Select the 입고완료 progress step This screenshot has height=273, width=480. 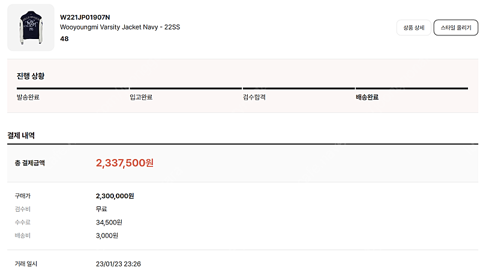pyautogui.click(x=141, y=97)
